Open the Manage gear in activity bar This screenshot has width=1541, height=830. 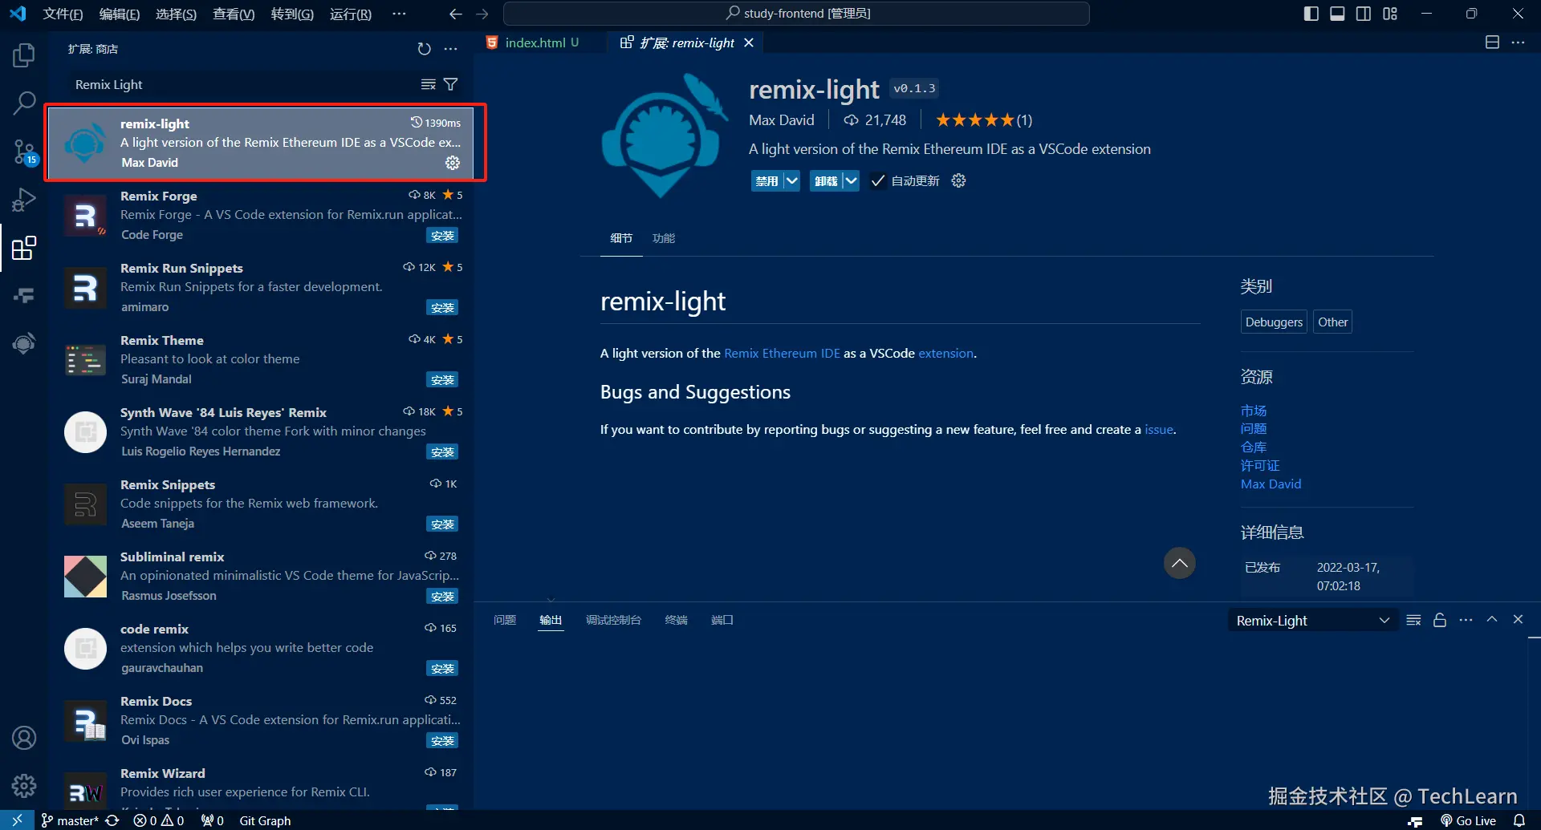pyautogui.click(x=24, y=786)
